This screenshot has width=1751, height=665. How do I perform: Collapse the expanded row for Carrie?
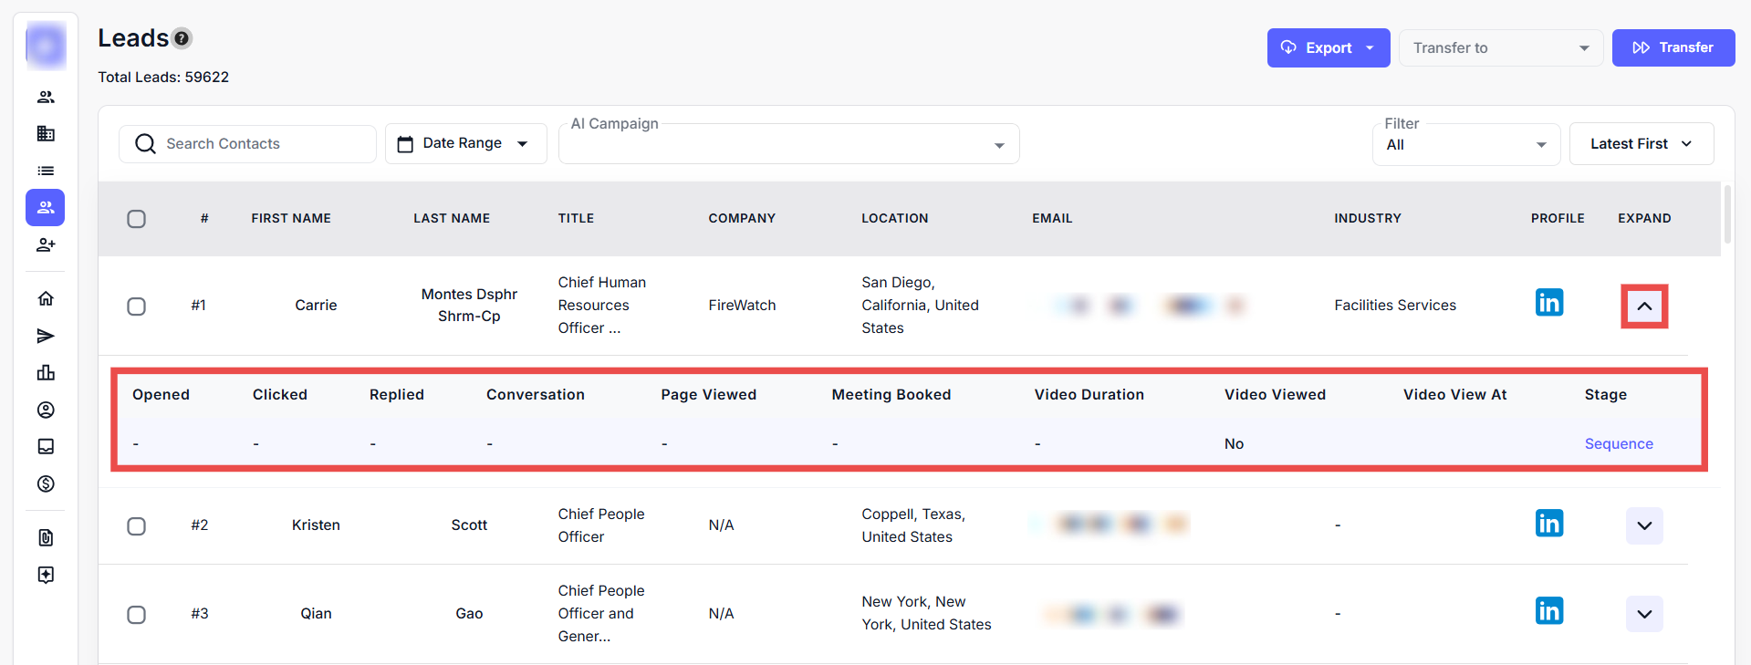pyautogui.click(x=1643, y=307)
